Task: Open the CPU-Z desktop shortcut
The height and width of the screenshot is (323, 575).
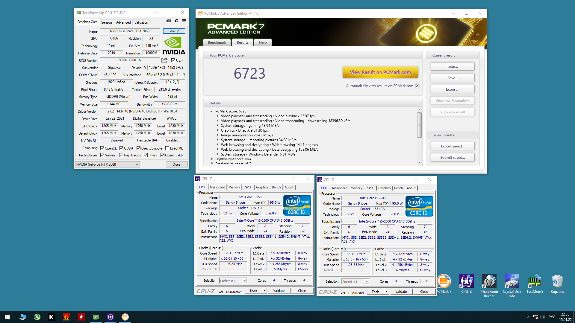Action: pyautogui.click(x=466, y=284)
